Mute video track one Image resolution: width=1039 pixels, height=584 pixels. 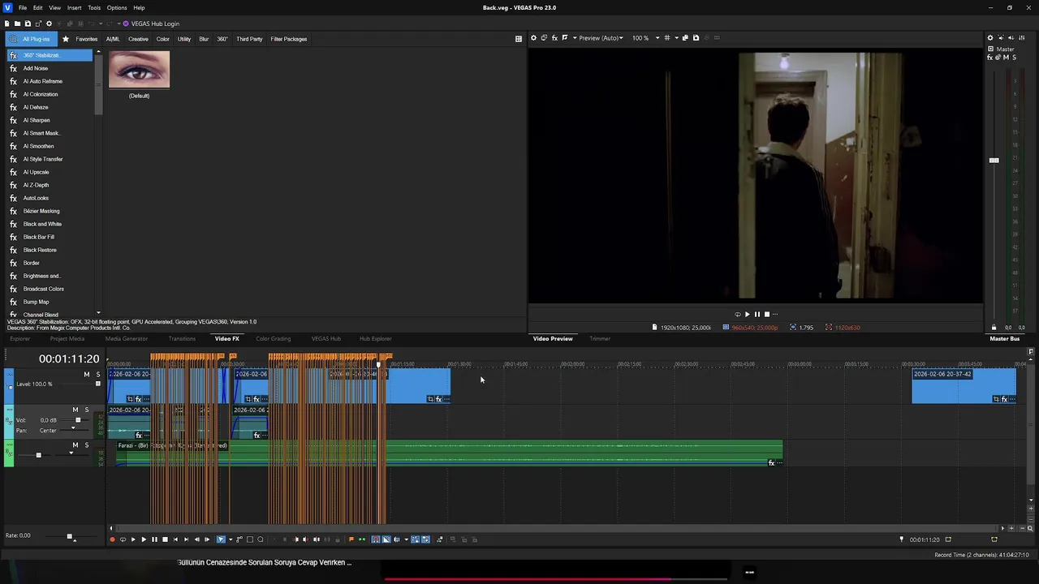click(87, 374)
